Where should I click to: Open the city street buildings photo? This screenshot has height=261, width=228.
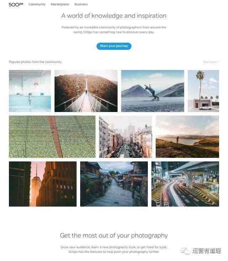pyautogui.click(x=126, y=137)
